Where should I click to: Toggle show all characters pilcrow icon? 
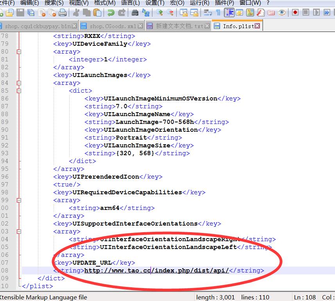coord(218,13)
